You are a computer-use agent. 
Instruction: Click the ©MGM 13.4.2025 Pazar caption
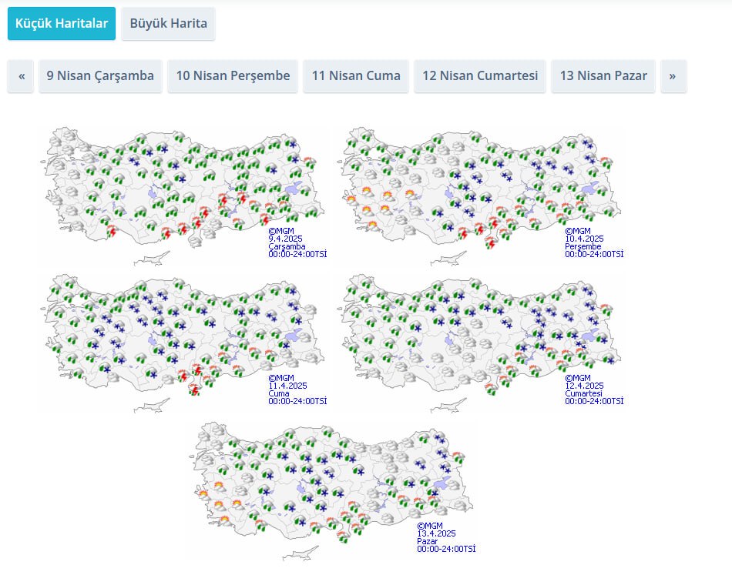445,537
